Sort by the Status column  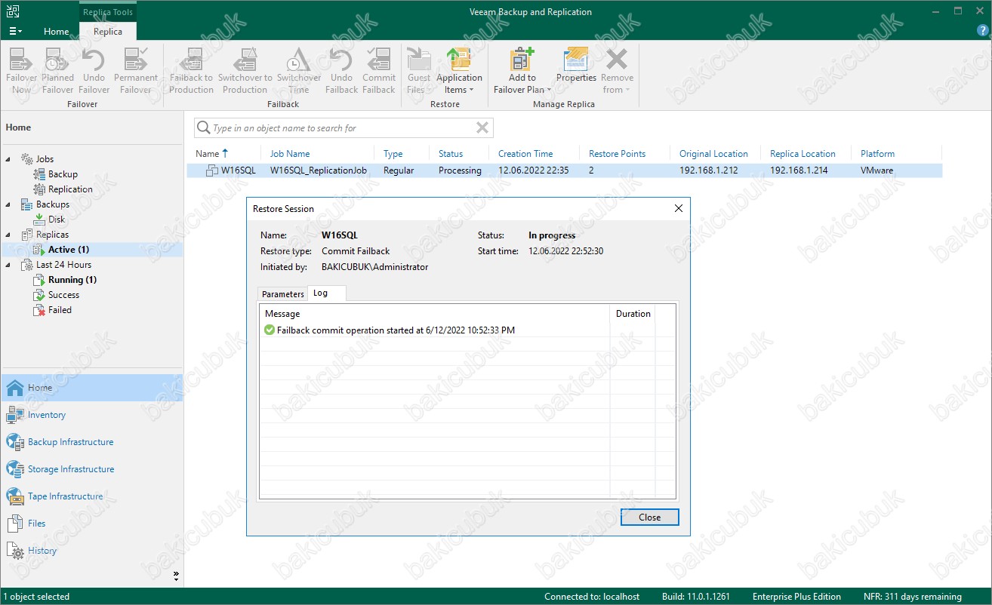pyautogui.click(x=451, y=154)
